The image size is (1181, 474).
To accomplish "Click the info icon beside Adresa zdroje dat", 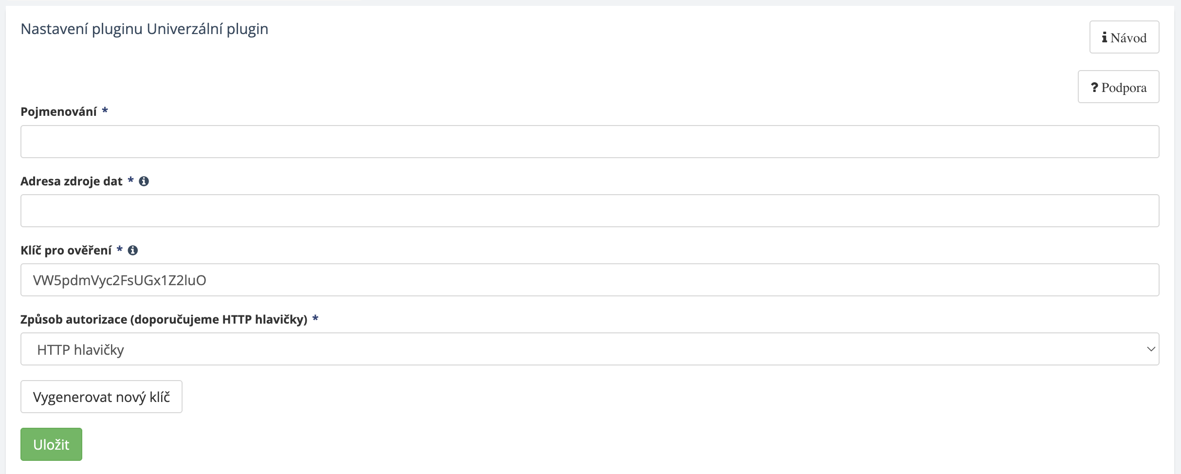I will click(x=144, y=182).
